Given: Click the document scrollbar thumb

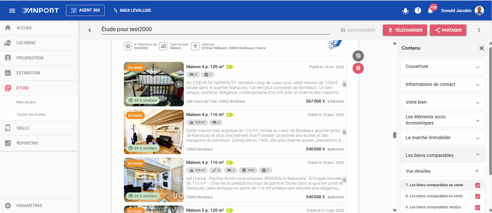Looking at the screenshot, I should point(395,135).
